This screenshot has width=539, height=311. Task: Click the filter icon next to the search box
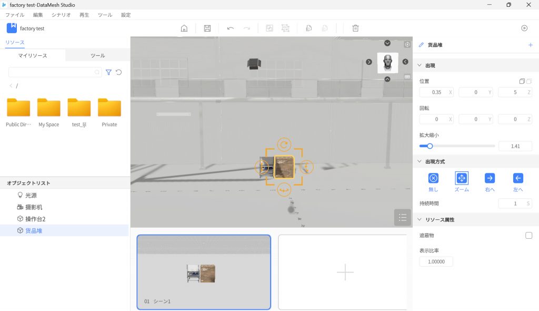click(x=108, y=72)
